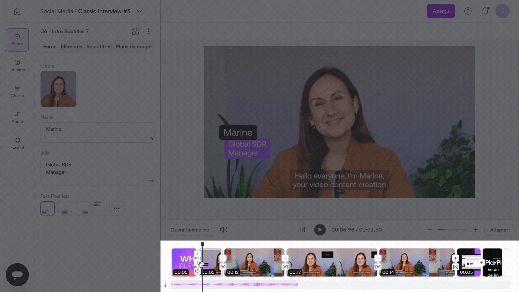Open the Audio sidebar panel
The width and height of the screenshot is (519, 292).
click(17, 117)
